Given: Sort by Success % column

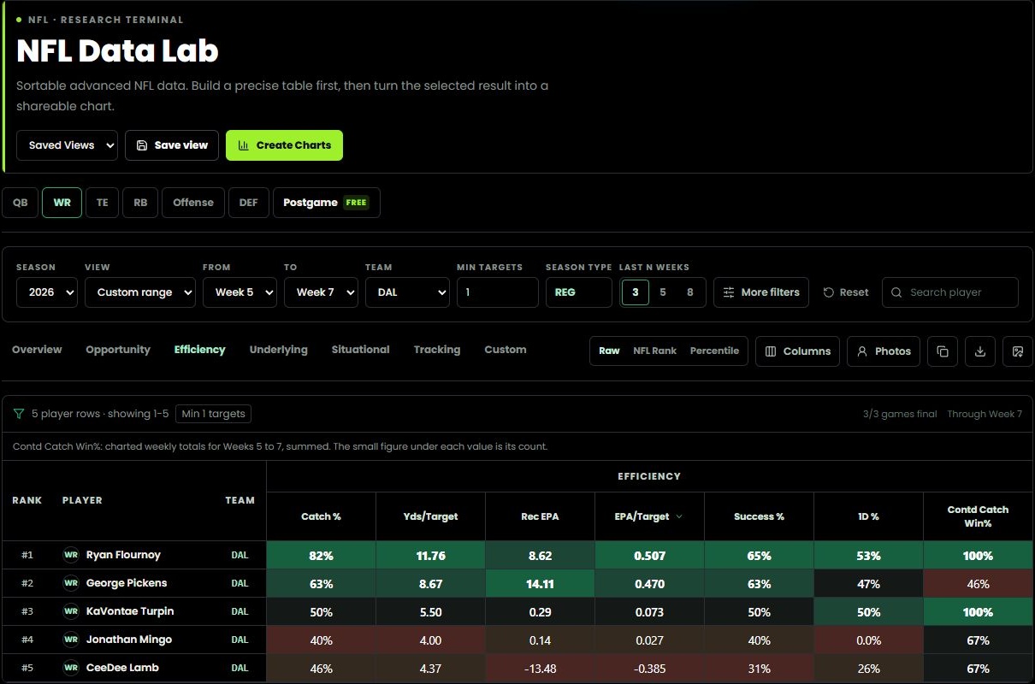Looking at the screenshot, I should coord(759,516).
